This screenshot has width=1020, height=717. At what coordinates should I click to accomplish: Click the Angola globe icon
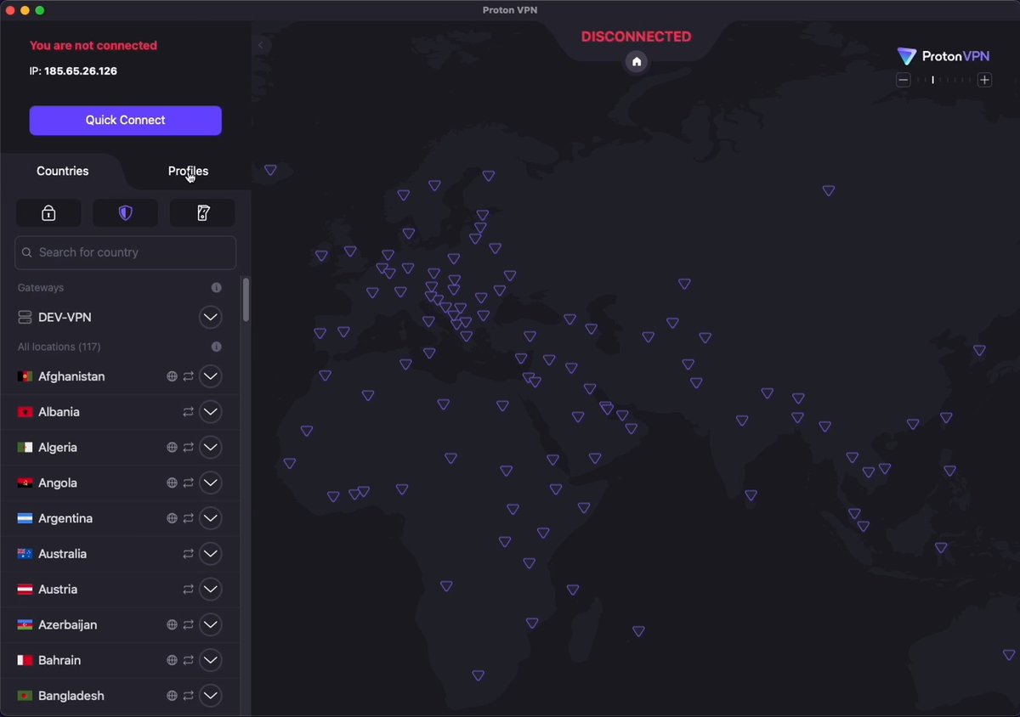coord(172,483)
